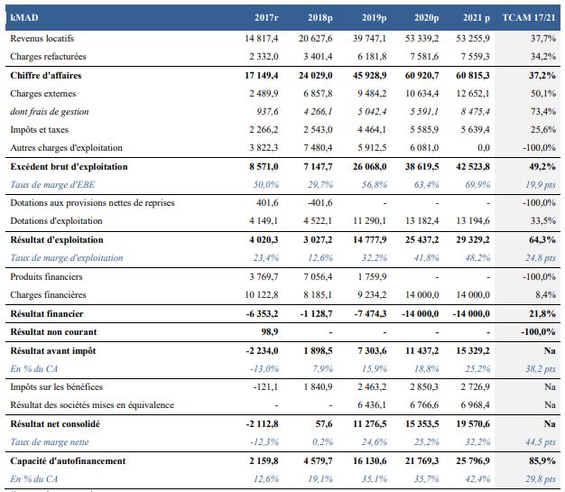The image size is (565, 492).
Task: Select the 2019p column header
Action: [375, 18]
